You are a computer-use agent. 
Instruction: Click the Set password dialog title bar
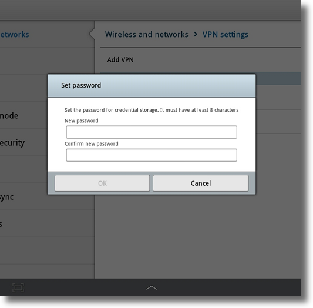click(x=152, y=85)
